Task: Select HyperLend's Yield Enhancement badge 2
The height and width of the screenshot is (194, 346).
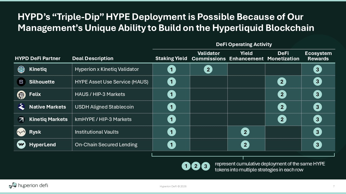Action: [245, 145]
